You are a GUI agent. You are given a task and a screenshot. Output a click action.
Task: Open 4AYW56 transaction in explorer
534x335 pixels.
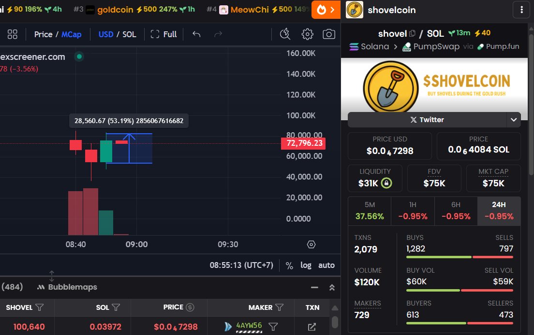click(x=311, y=327)
